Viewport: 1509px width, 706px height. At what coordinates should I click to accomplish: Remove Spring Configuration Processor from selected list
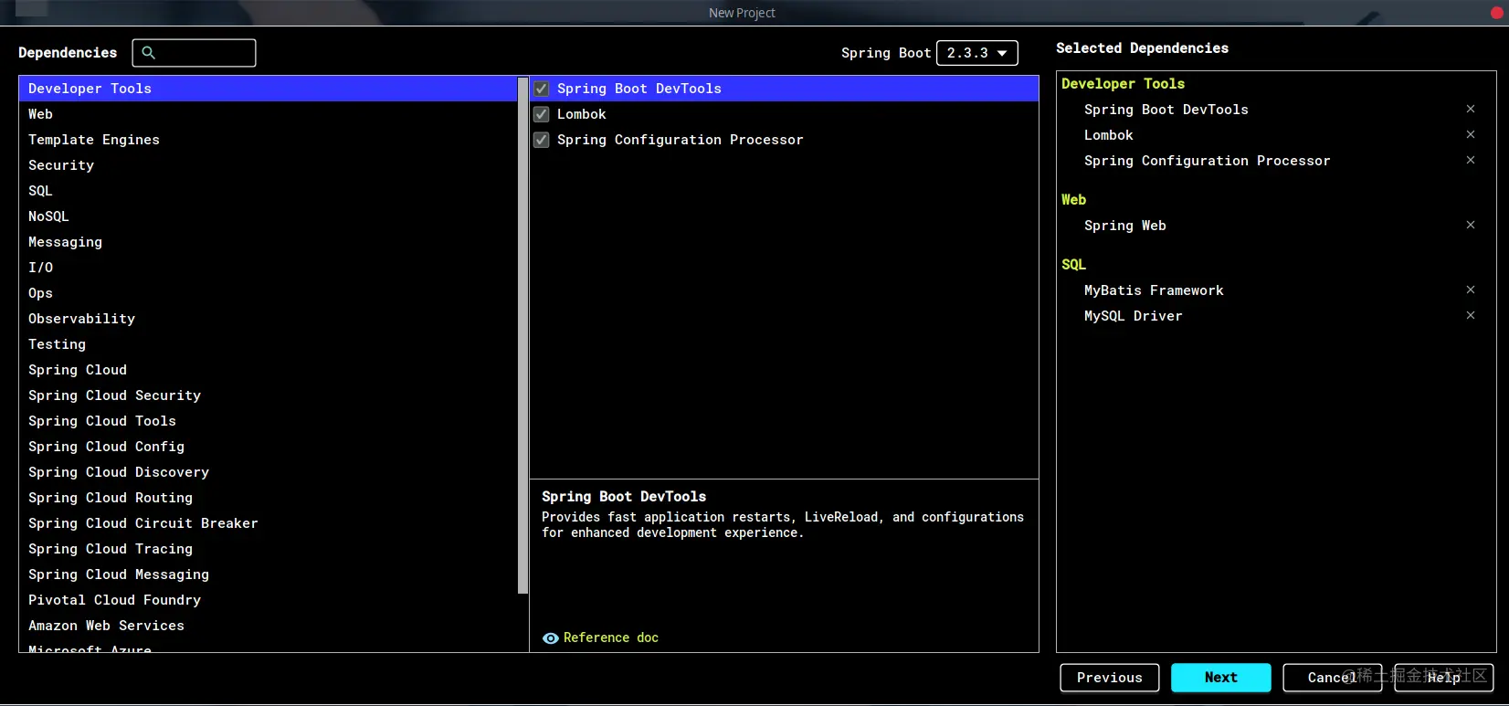(1471, 160)
